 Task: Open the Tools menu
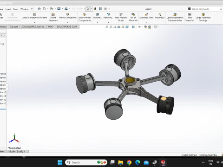(15, 9)
